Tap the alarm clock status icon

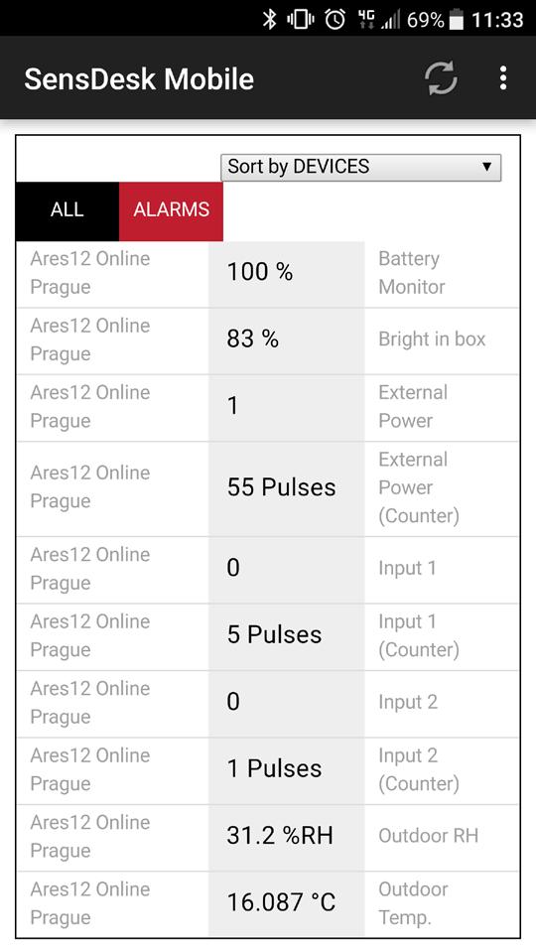[335, 20]
